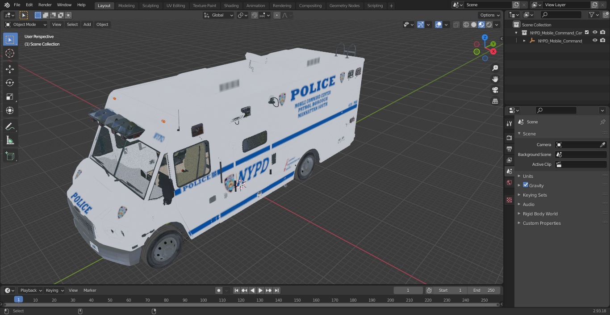Viewport: 610px width, 315px height.
Task: Disable NYPD_Mobile_Command_Cer collection in renders
Action: [x=603, y=32]
